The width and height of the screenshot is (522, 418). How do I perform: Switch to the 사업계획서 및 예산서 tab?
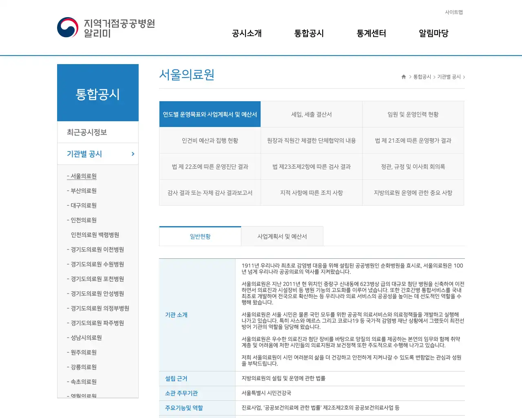282,236
